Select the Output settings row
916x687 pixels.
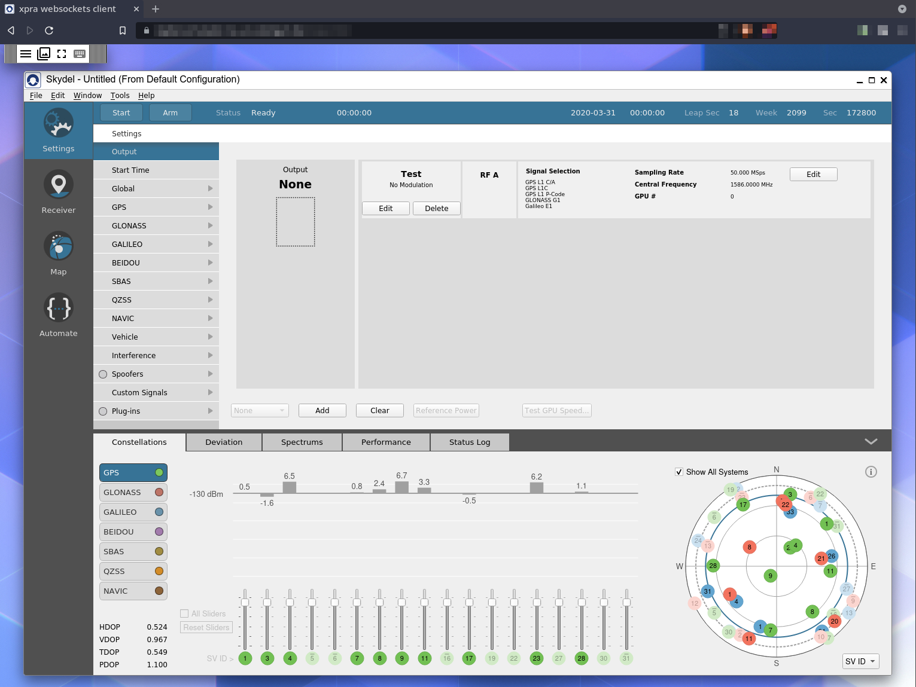point(156,151)
